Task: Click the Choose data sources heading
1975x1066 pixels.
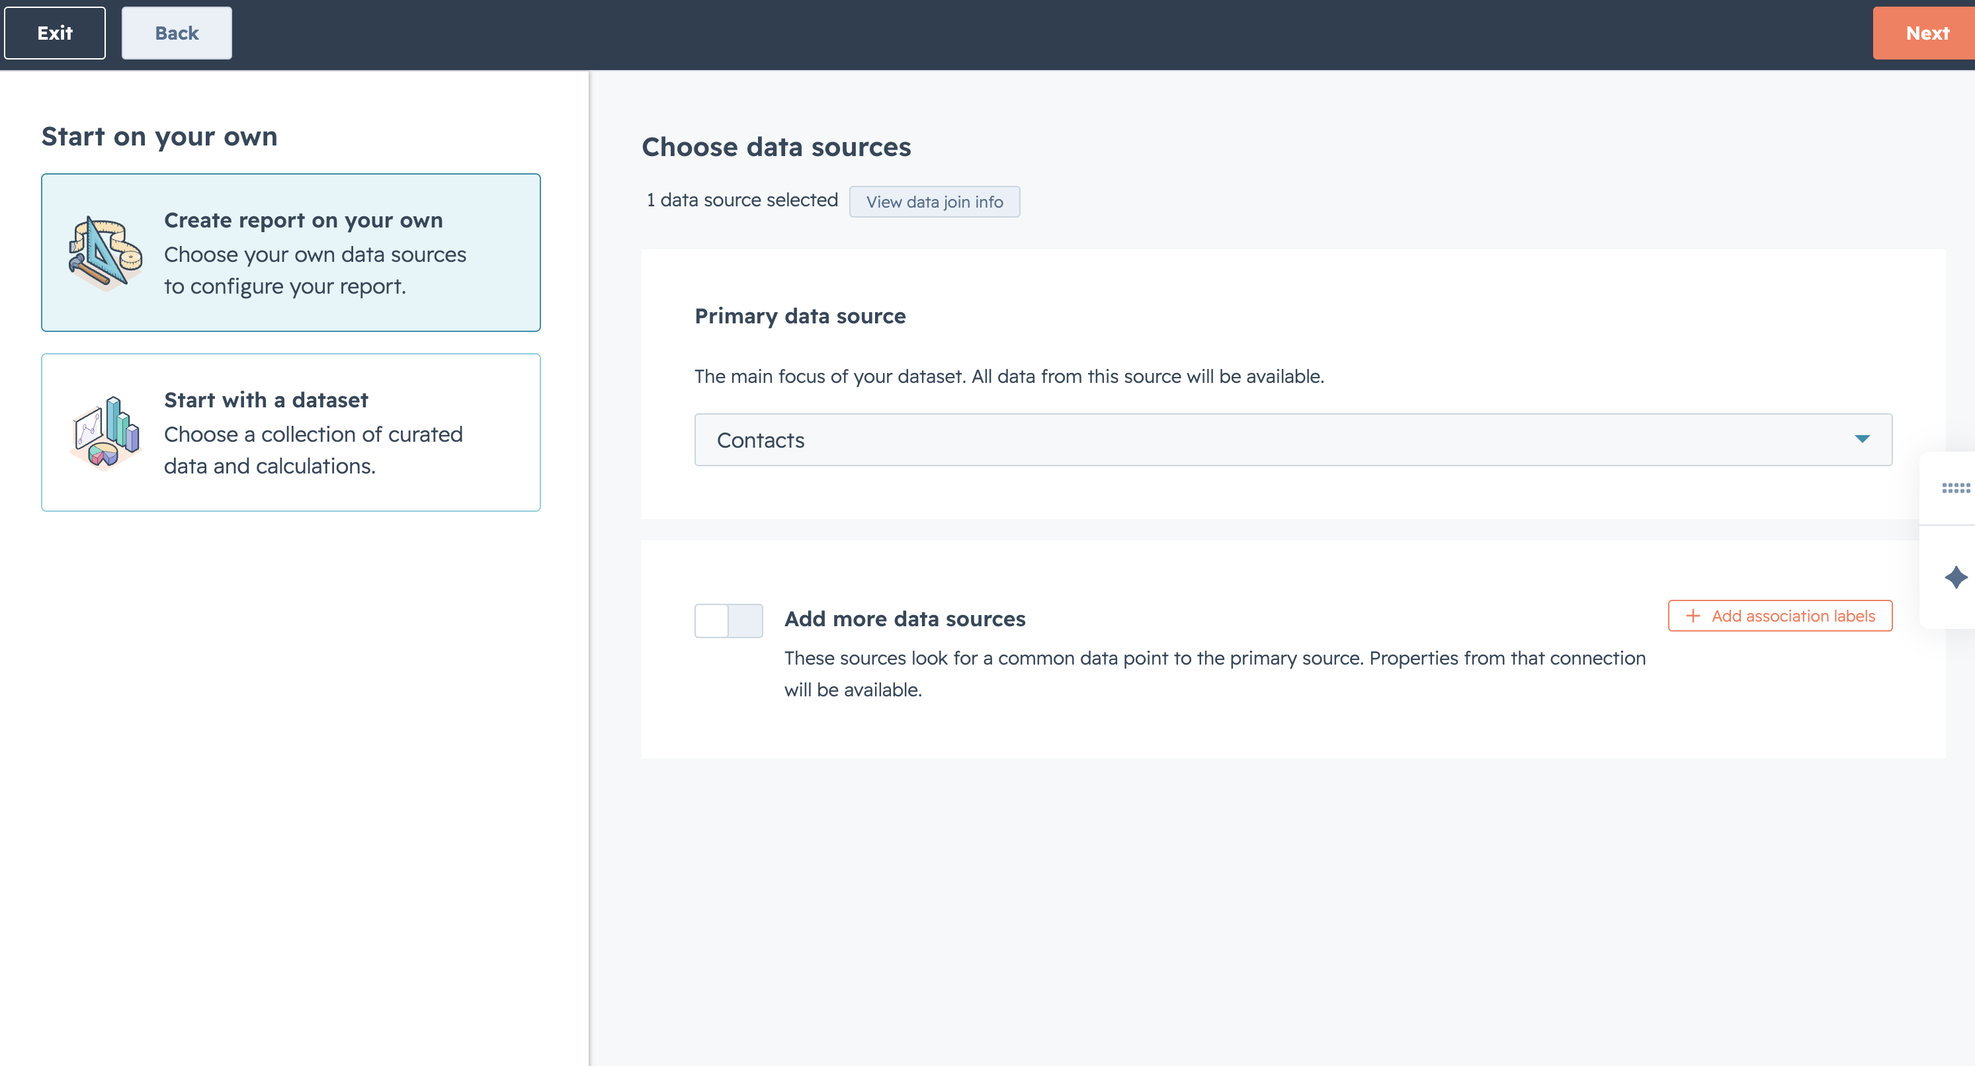Action: (776, 147)
